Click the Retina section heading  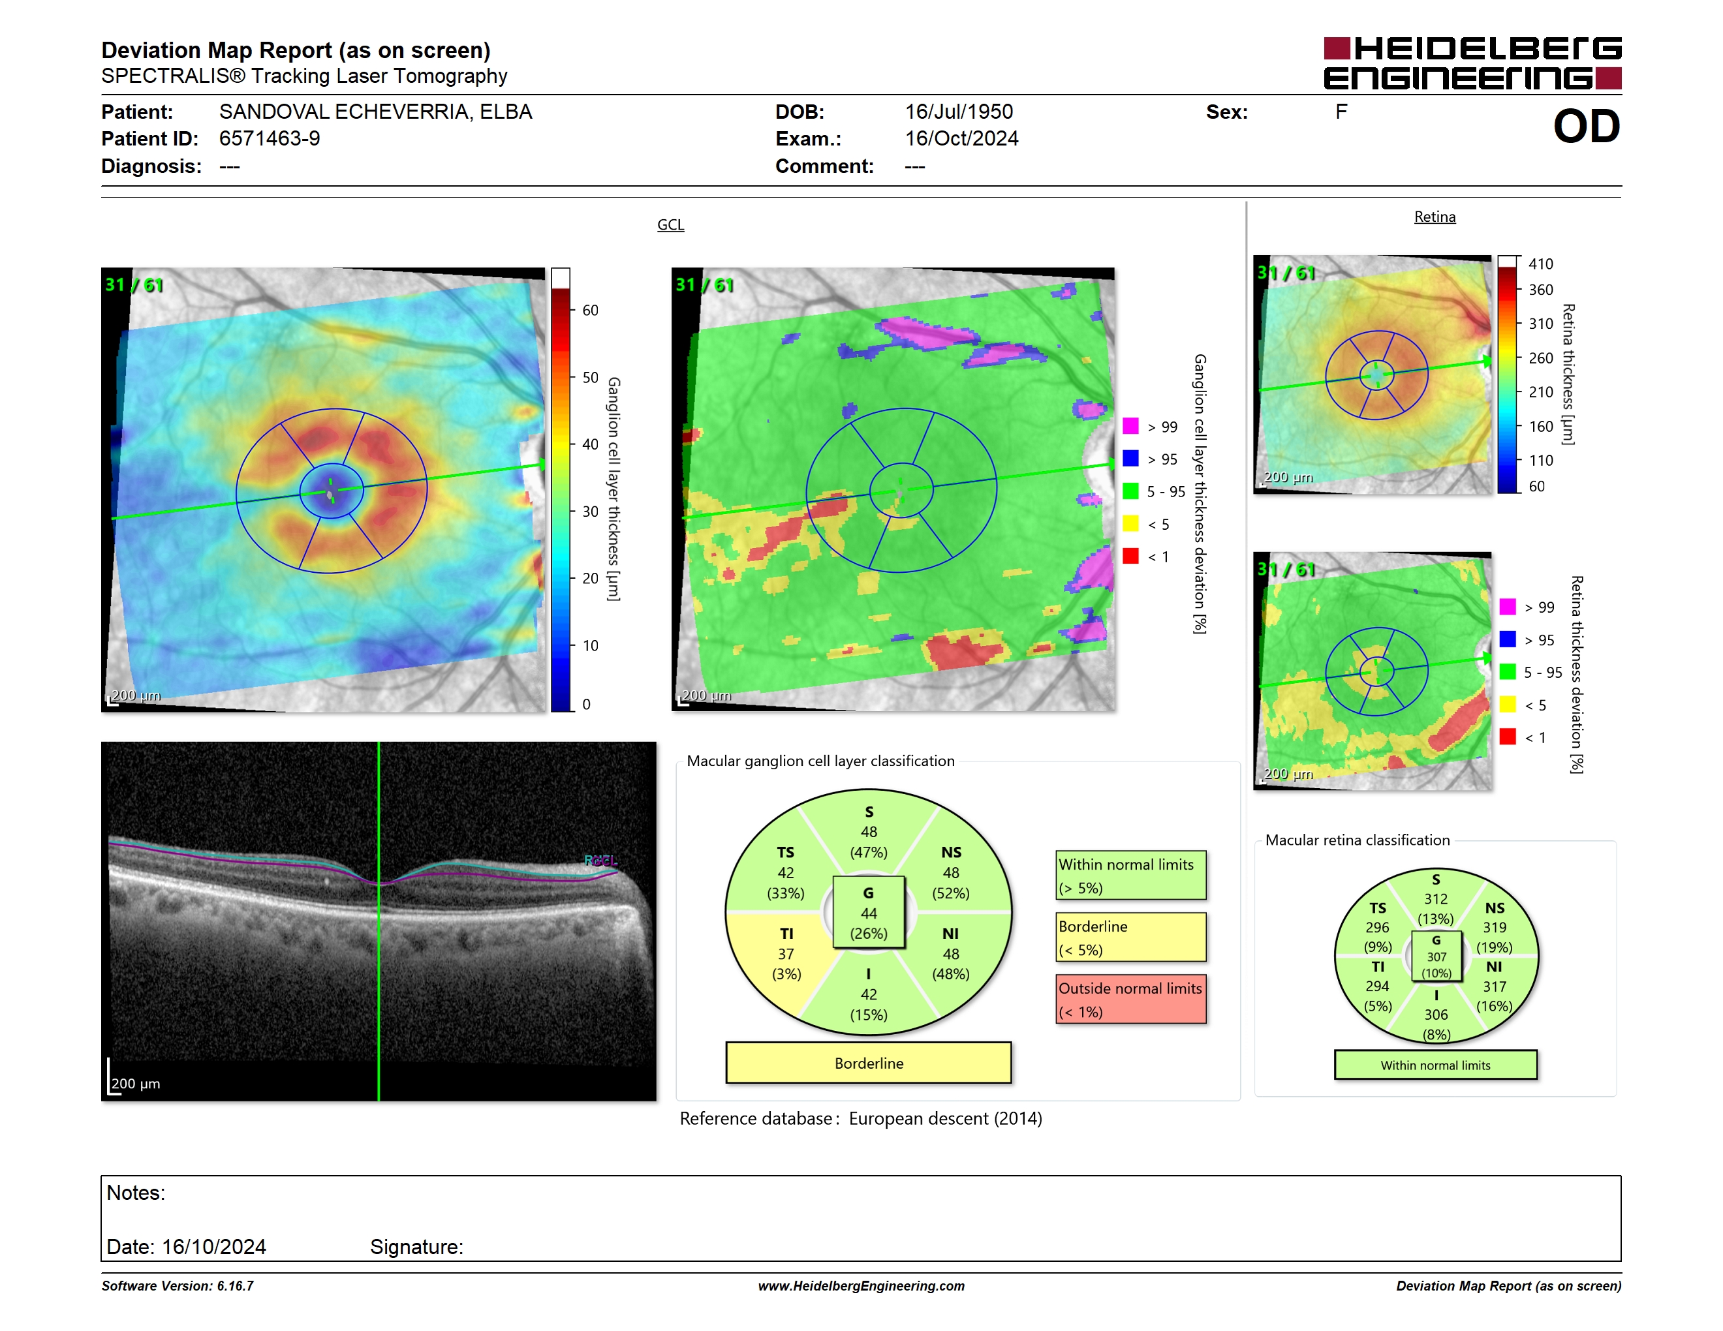(x=1435, y=217)
